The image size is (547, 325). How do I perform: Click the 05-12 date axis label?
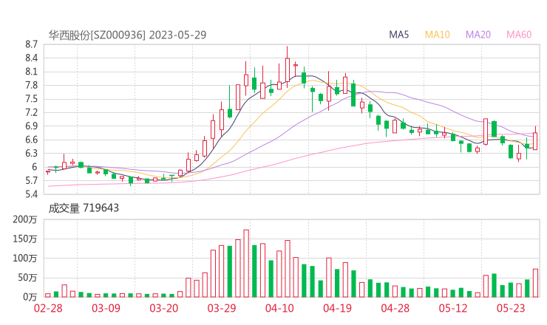click(x=453, y=308)
